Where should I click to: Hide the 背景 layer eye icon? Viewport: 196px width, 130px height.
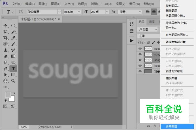140,71
